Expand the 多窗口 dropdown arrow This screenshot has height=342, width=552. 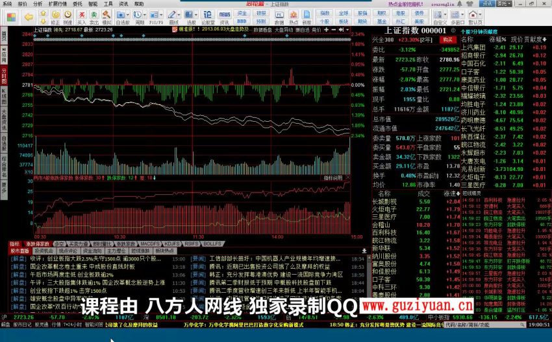tap(462, 15)
